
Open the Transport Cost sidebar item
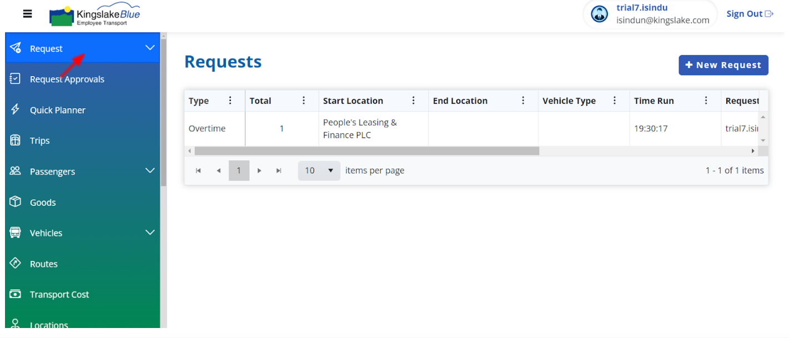point(82,294)
